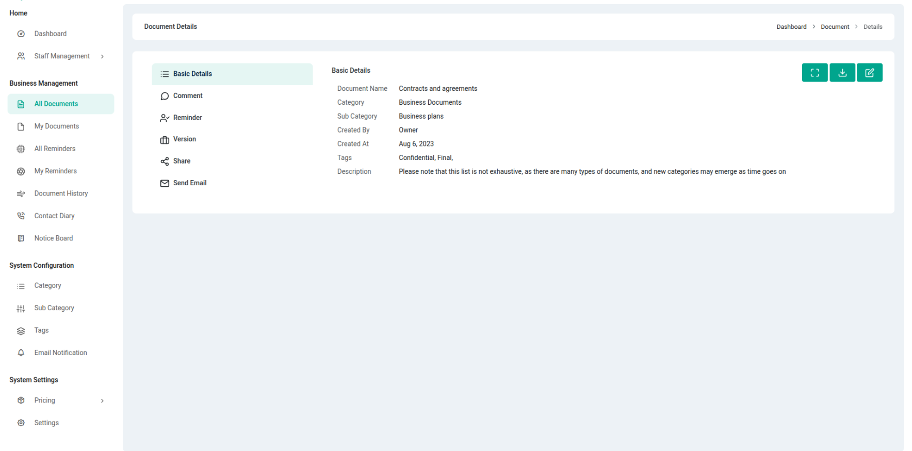
Task: Open Sub Category configuration page
Action: pos(54,308)
